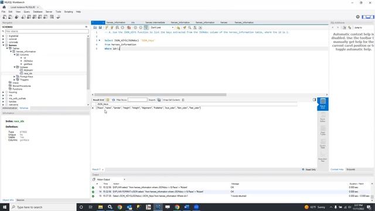Toggle Wrap Cell Content icon
375x211 pixels.
pos(183,100)
